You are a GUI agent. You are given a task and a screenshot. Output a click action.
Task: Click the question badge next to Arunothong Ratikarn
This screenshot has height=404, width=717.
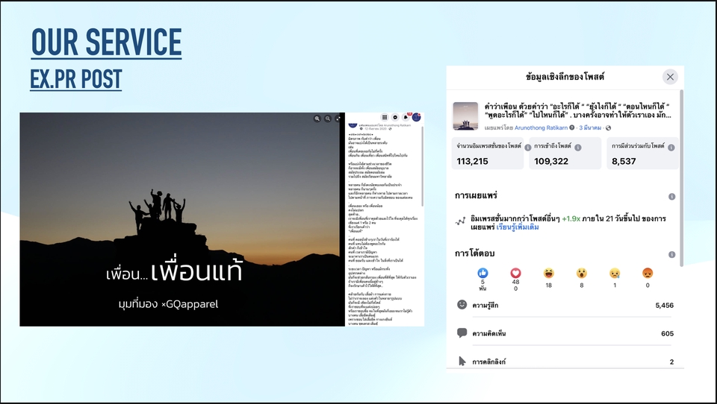[571, 127]
